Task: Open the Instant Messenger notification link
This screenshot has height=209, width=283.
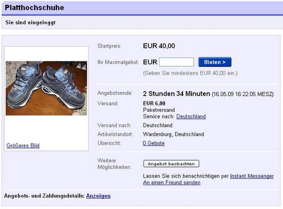Action: pyautogui.click(x=252, y=176)
